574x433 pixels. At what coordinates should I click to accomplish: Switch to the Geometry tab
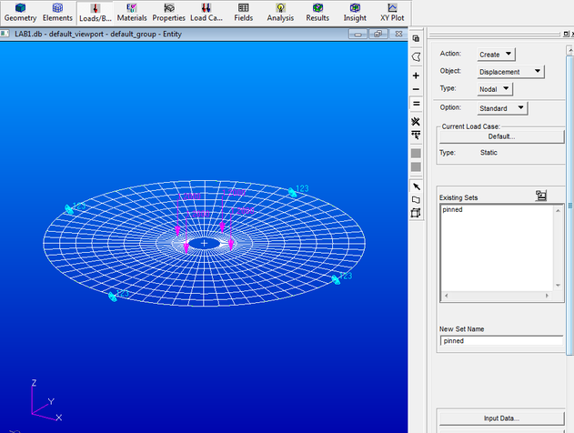coord(20,12)
